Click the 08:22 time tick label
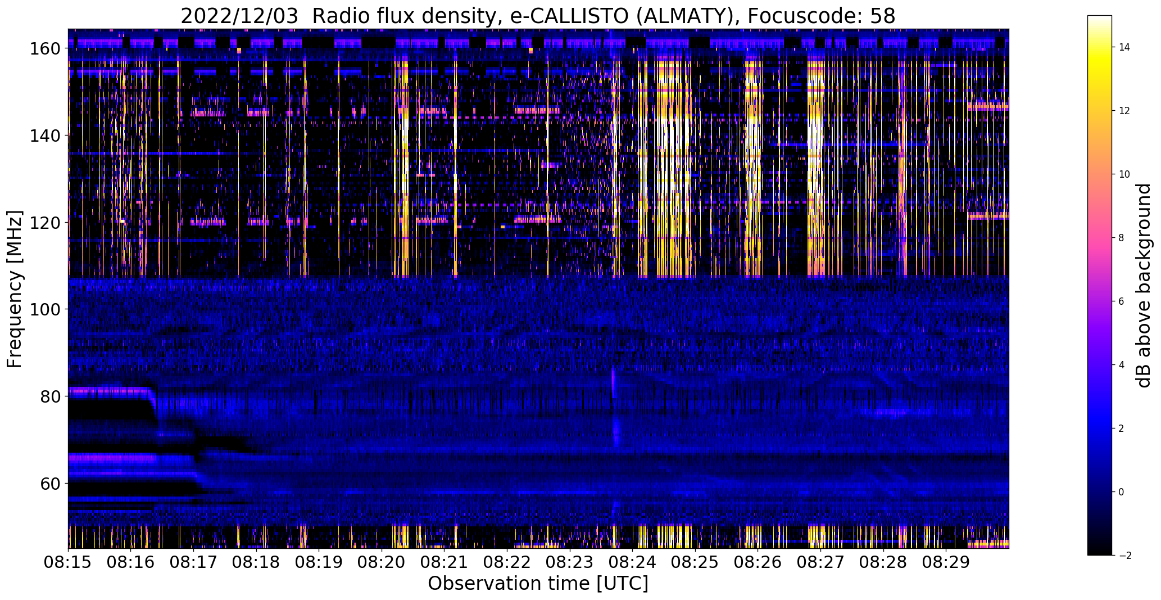Viewport: 1161px width, 600px height. (x=507, y=562)
